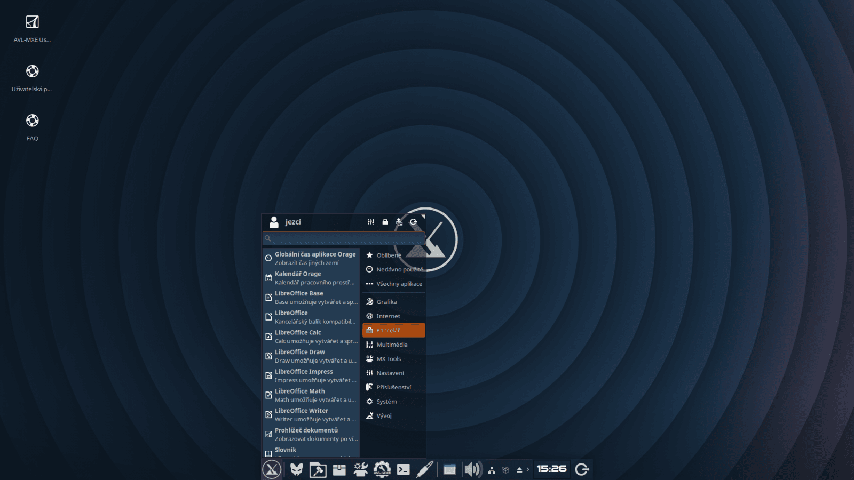
Task: Click the network status icon in system tray
Action: click(x=491, y=469)
